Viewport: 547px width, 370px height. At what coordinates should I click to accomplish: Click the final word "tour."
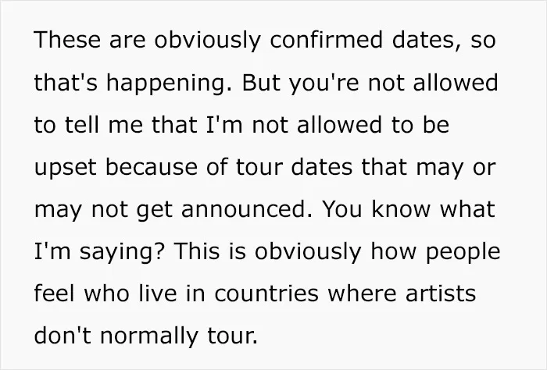point(232,336)
